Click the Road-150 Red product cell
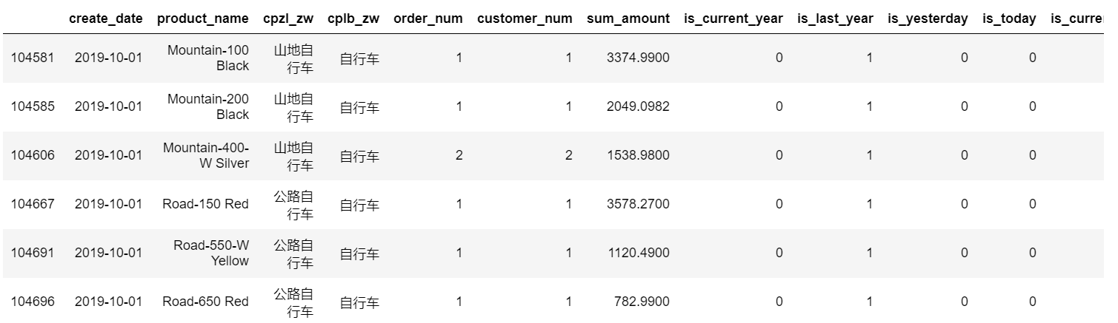 206,204
